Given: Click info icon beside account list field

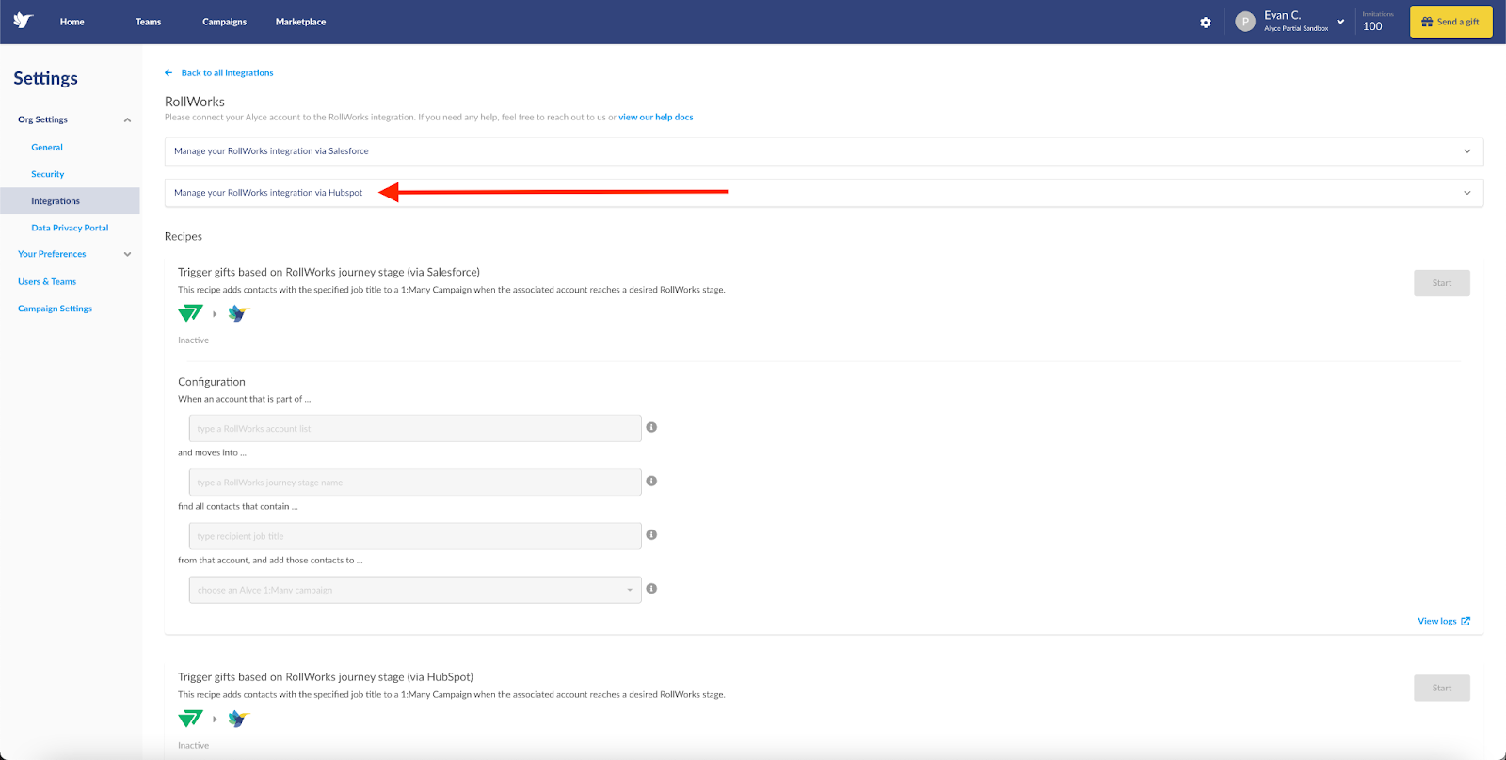Looking at the screenshot, I should pyautogui.click(x=651, y=427).
